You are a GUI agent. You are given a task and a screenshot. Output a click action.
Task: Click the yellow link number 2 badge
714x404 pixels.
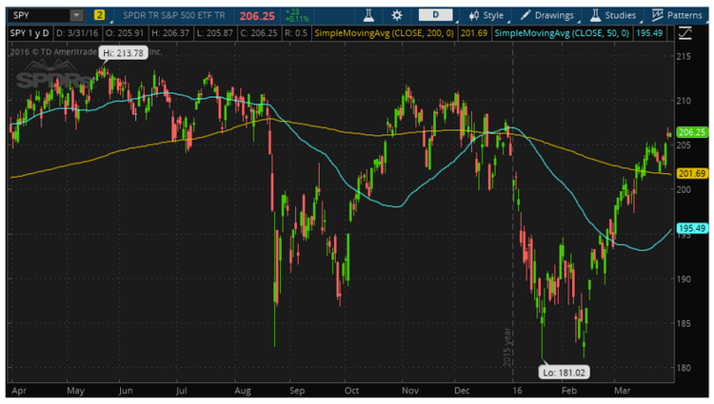pos(100,16)
